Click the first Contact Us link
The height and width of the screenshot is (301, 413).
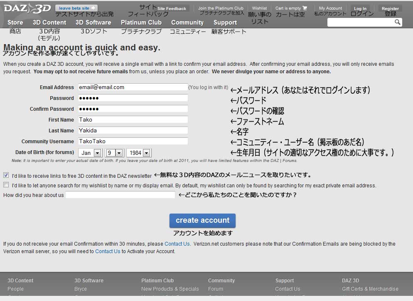[x=177, y=244]
